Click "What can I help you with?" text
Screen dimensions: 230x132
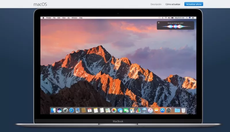click(175, 23)
